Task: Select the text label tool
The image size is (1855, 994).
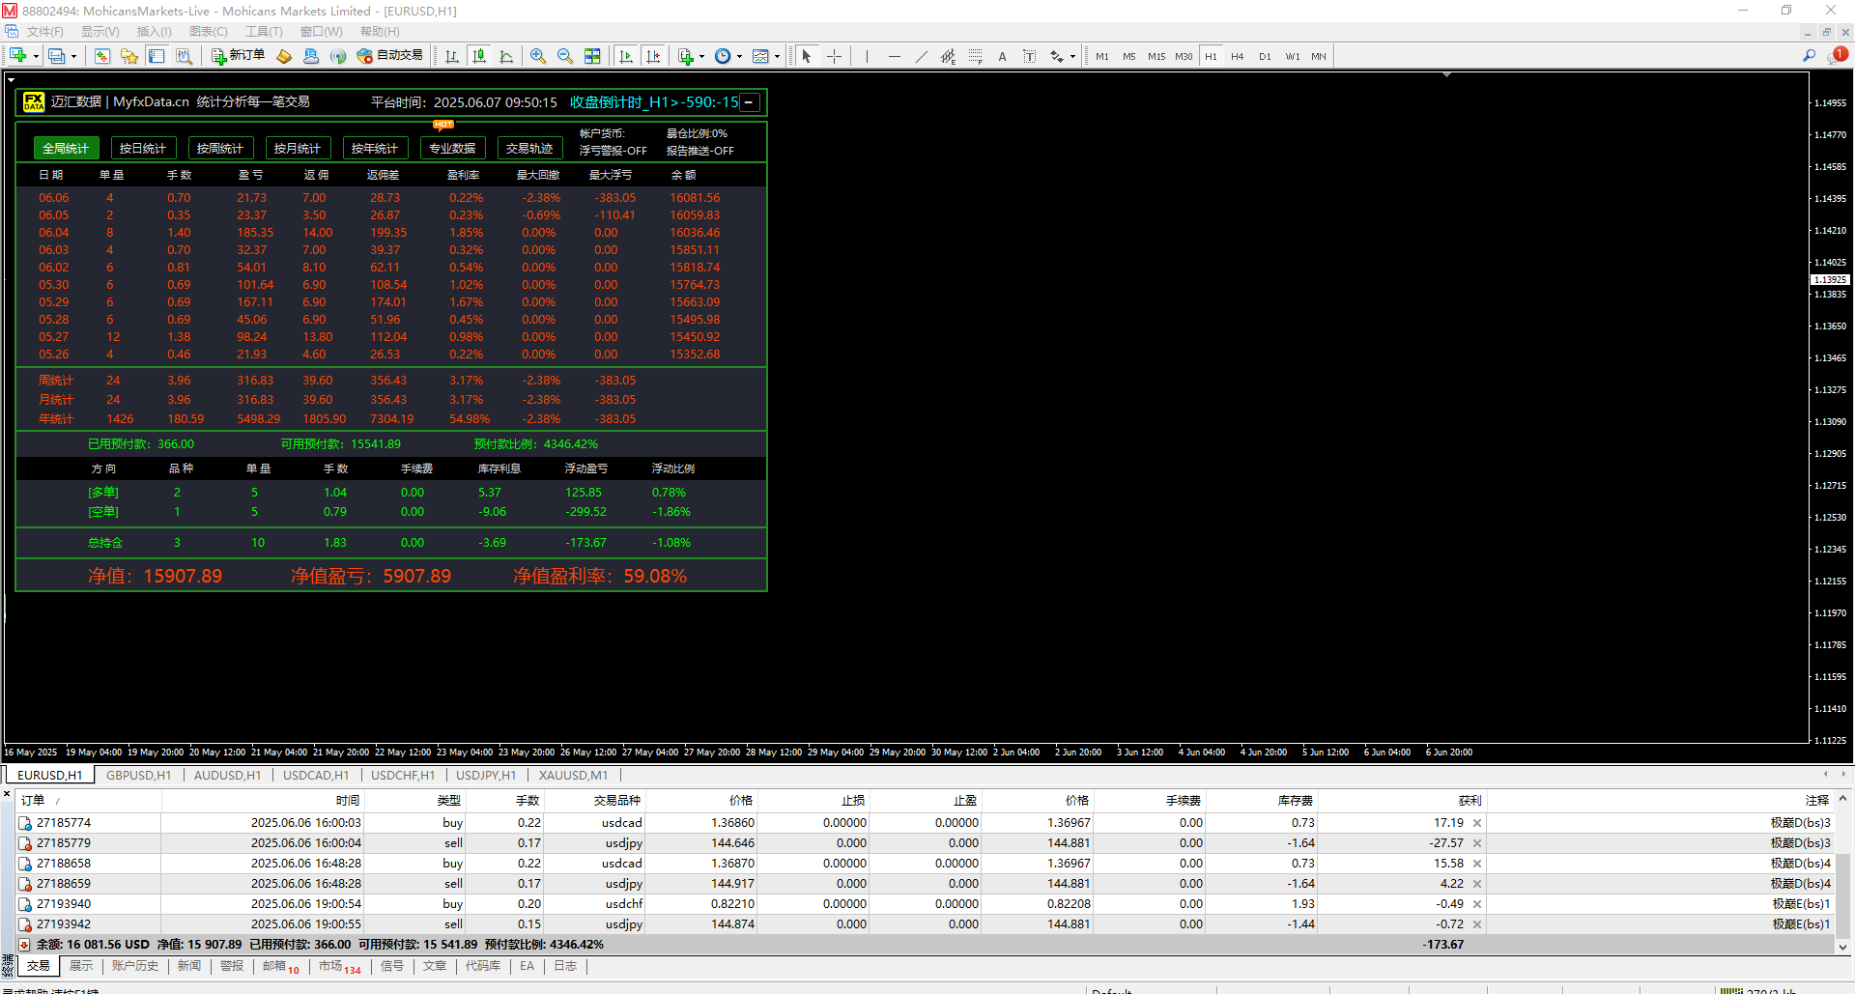Action: tap(1029, 56)
